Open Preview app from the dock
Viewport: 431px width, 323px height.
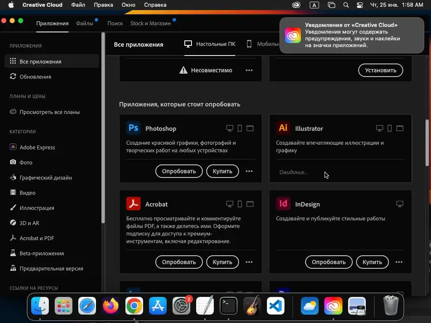pos(357,306)
